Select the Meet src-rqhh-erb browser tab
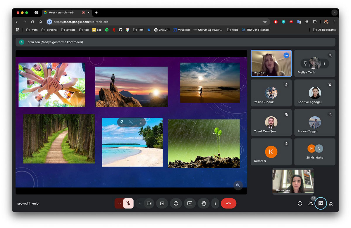Screen dimensions: 351x228 61,13
